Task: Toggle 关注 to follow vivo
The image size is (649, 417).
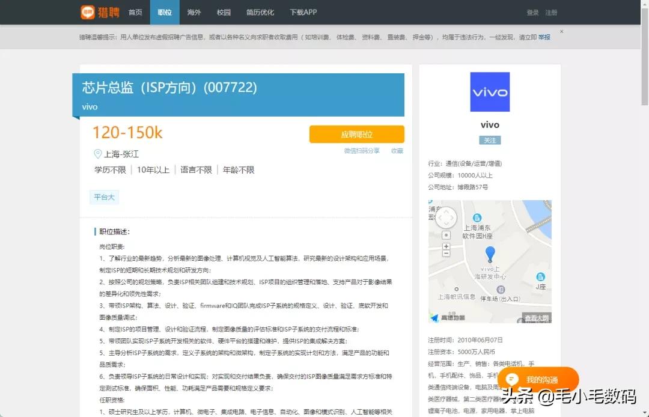Action: 490,140
